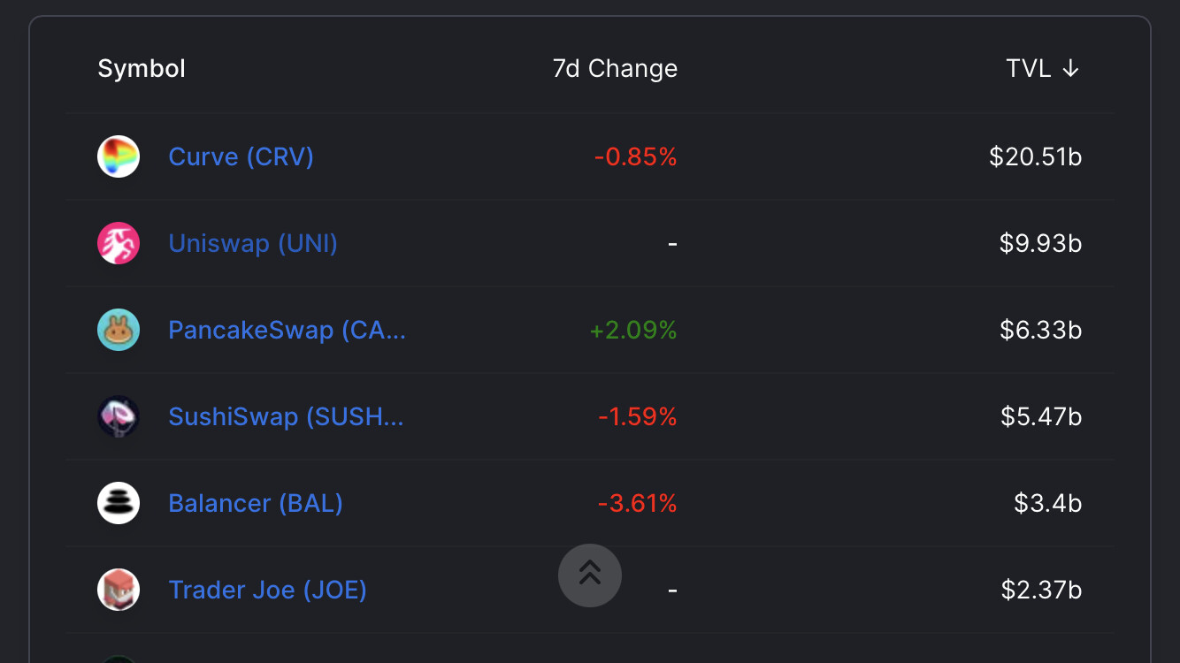
Task: Sort table by 7d Change column
Action: click(x=615, y=69)
